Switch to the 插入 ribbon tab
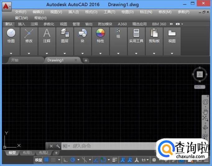This screenshot has height=166, width=212. [21, 24]
